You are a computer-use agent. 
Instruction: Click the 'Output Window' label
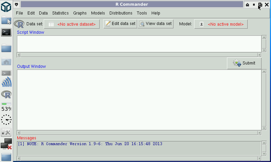pyautogui.click(x=32, y=66)
